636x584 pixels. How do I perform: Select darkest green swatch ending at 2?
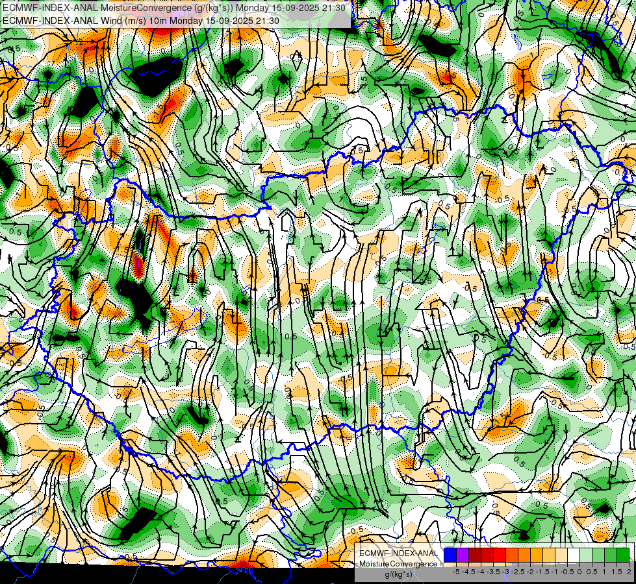[623, 555]
